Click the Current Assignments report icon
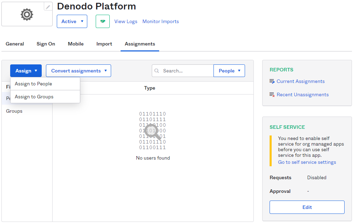Viewport: 353px width, 224px height. coord(272,81)
